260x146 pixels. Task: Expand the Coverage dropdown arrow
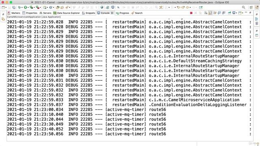(34, 8)
